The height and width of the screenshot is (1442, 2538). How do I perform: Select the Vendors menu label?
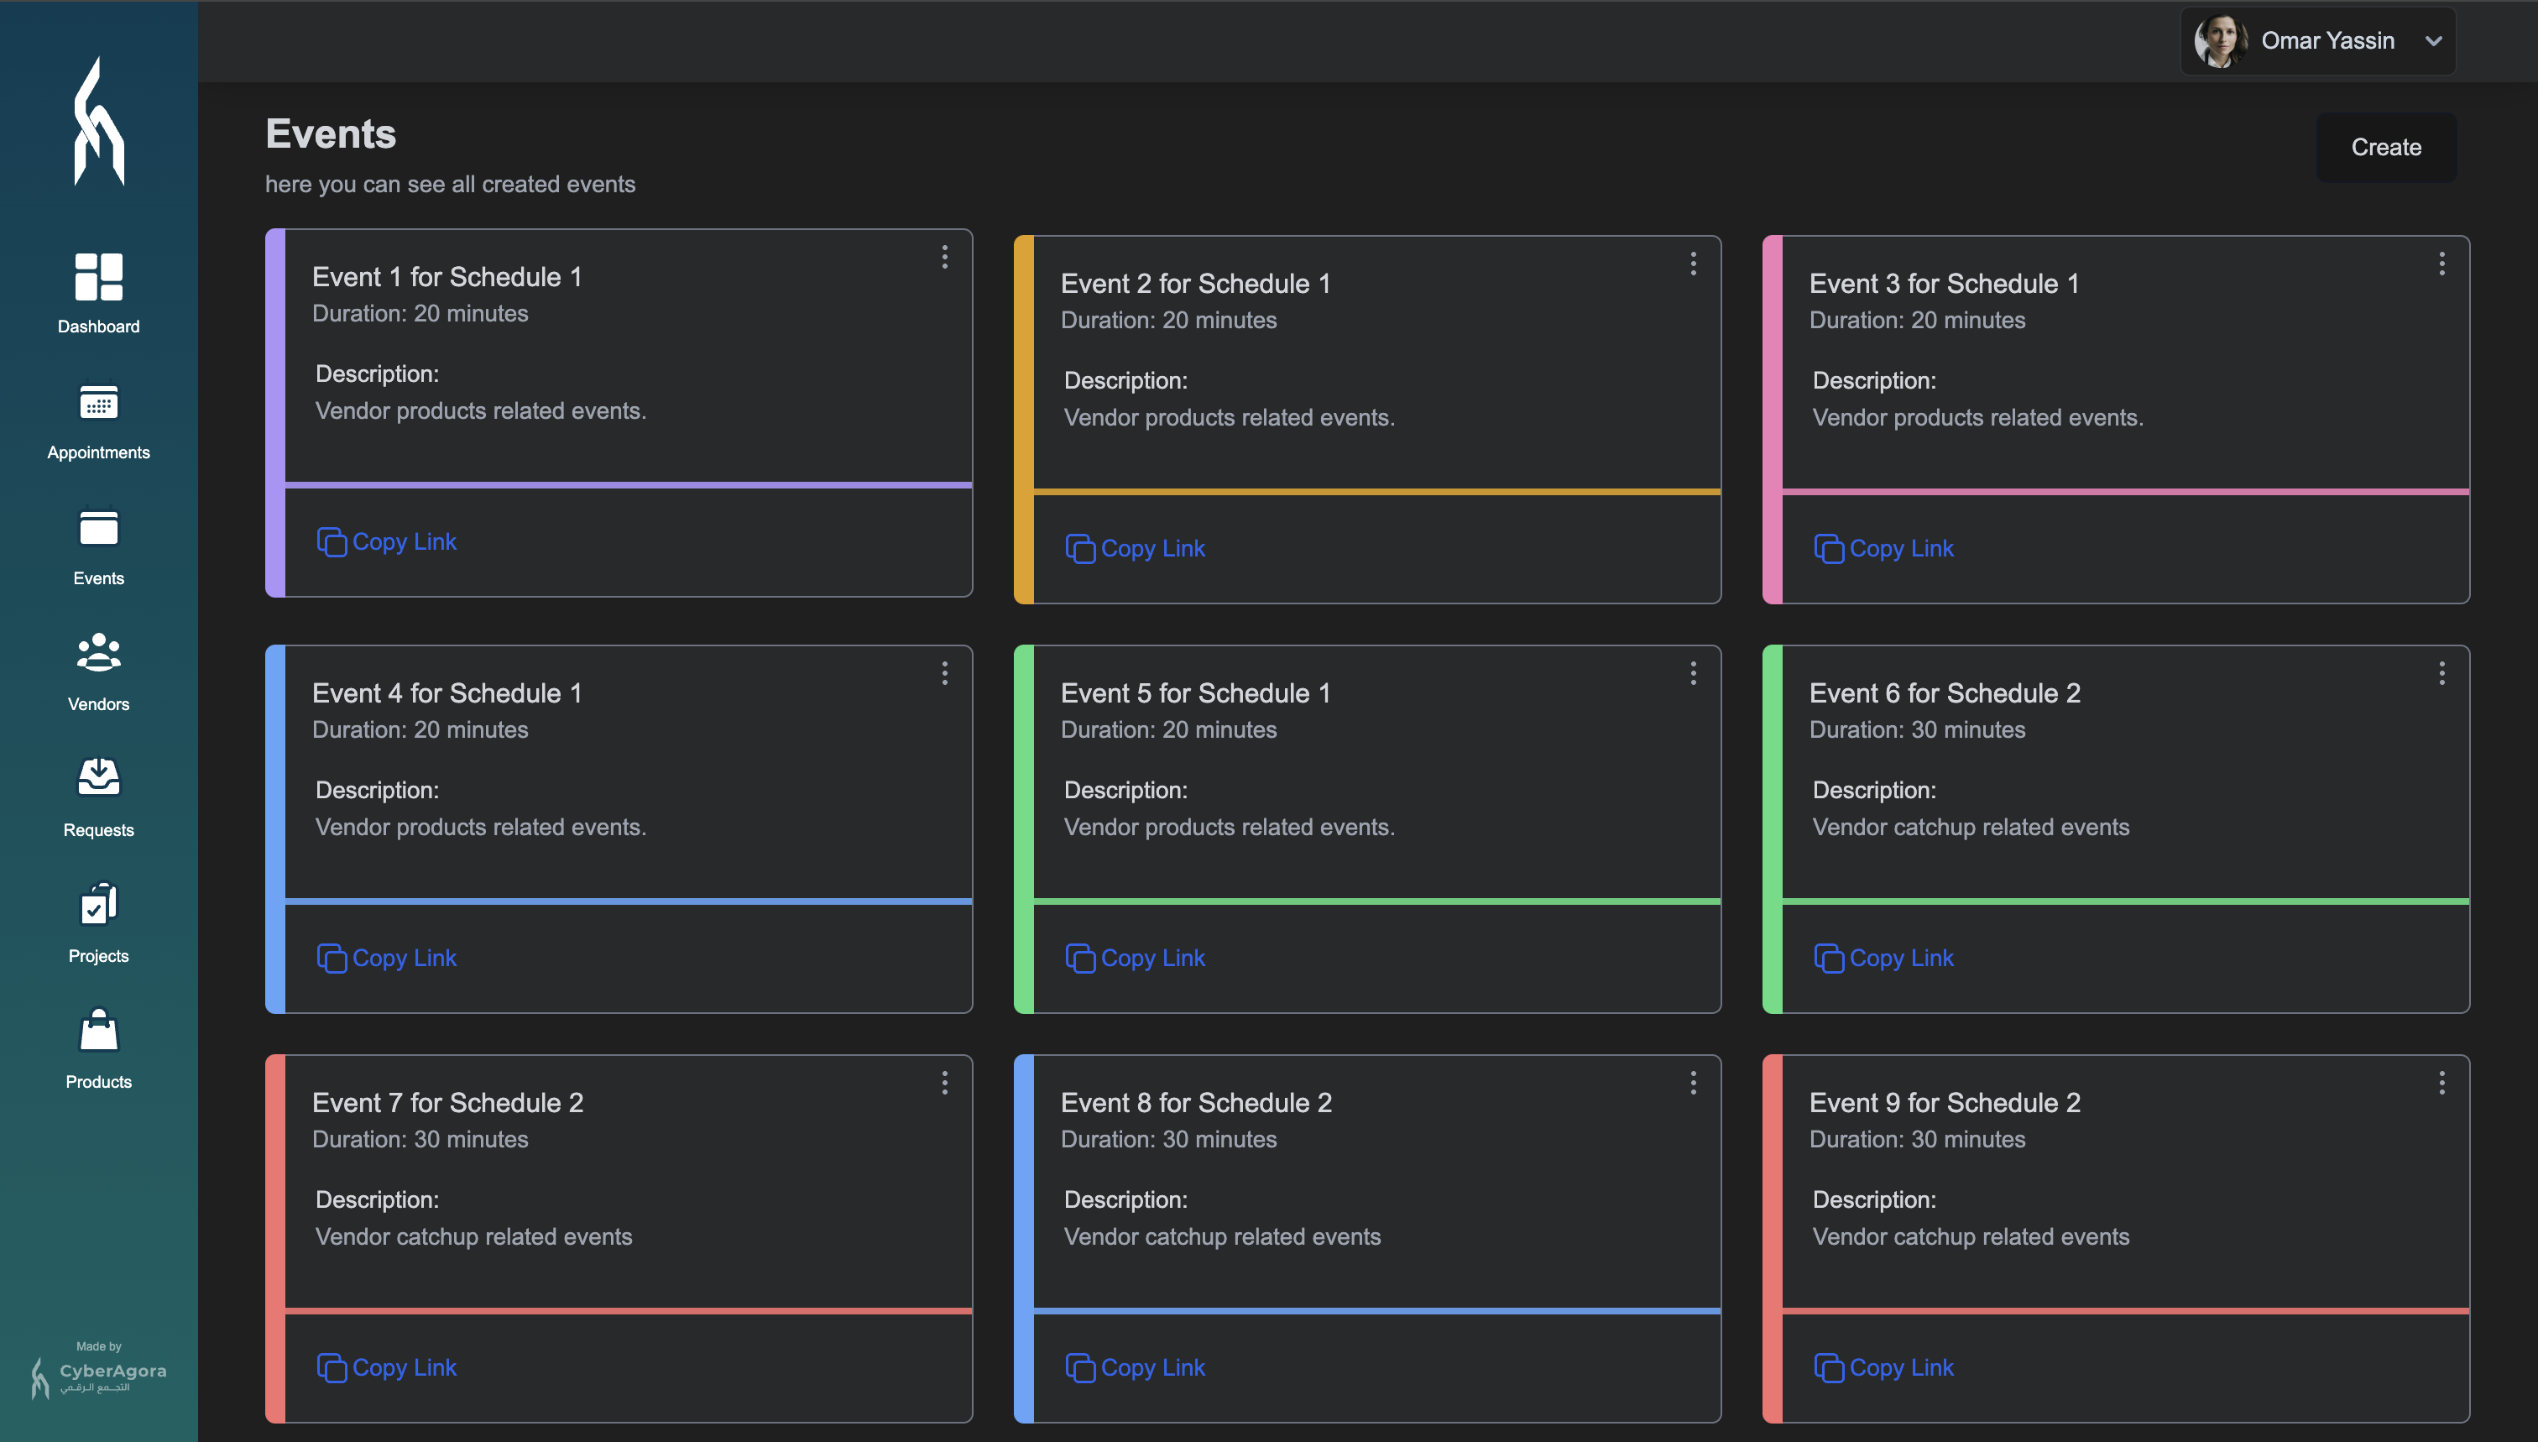point(98,704)
